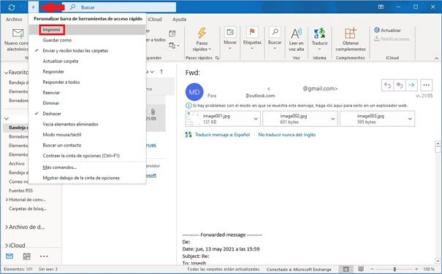Switch to Mail view icon
Image resolution: width=442 pixels, height=274 pixels.
pyautogui.click(x=9, y=256)
